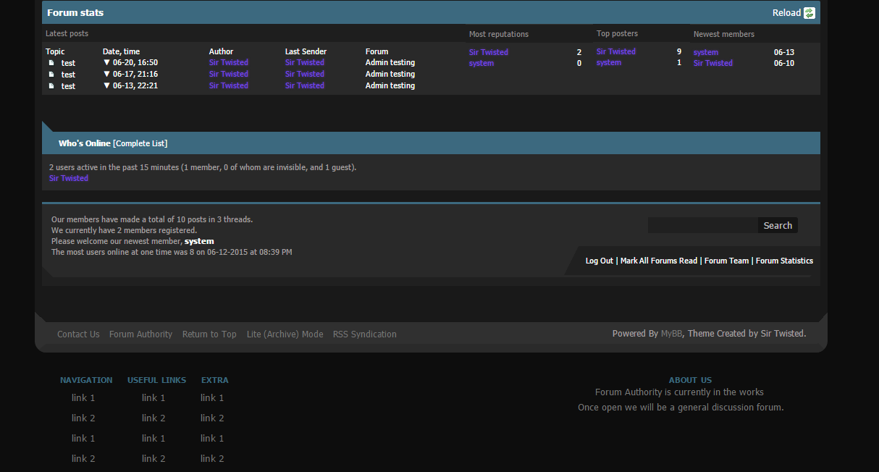Open Sir Twisted in Who's Online list

coord(69,178)
